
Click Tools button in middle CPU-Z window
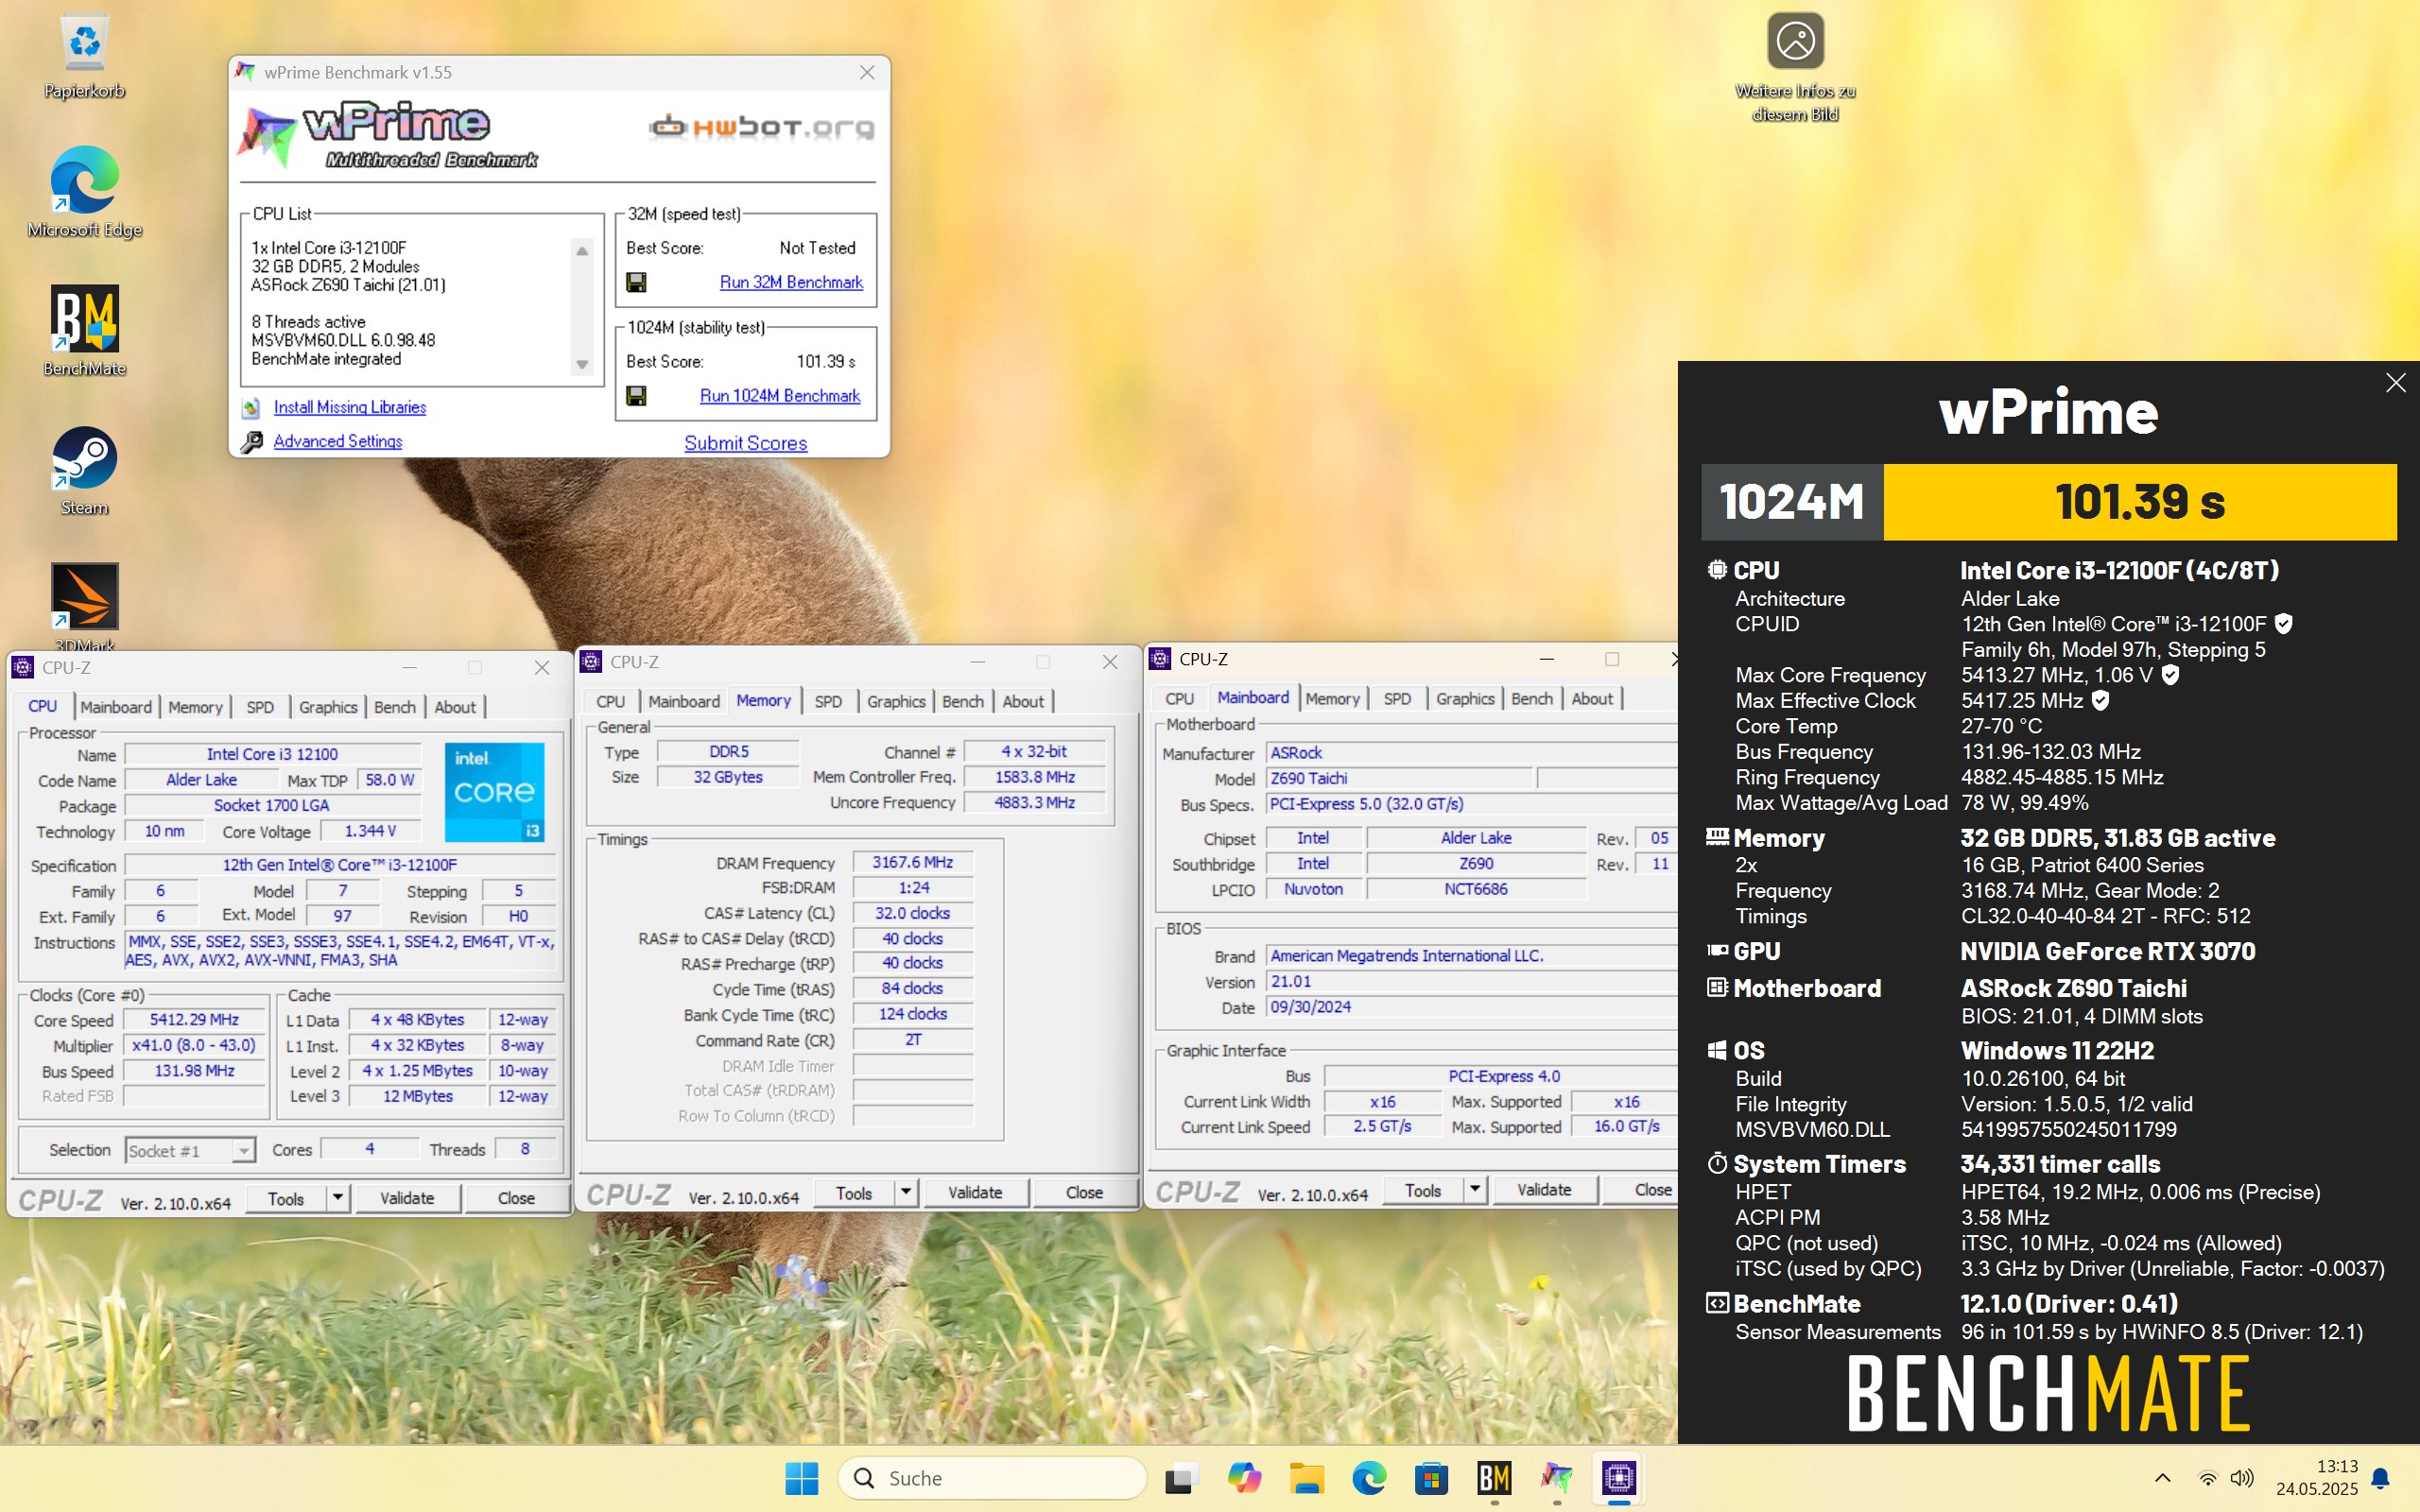pyautogui.click(x=854, y=1193)
